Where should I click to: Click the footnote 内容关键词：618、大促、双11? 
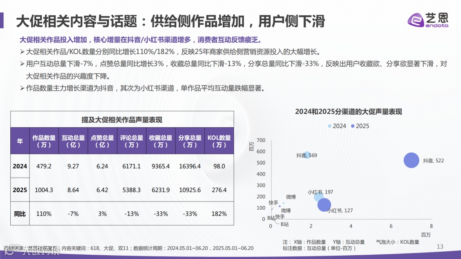point(95,248)
